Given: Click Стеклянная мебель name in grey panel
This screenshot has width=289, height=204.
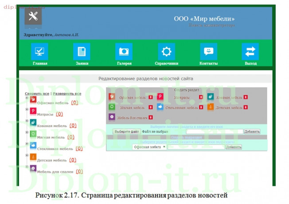Looking at the screenshot, I should tap(182, 108).
